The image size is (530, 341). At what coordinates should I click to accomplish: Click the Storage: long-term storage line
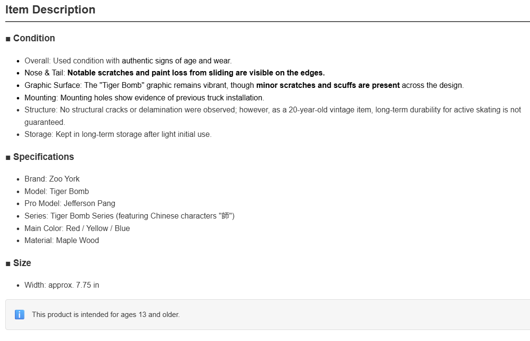pos(118,134)
